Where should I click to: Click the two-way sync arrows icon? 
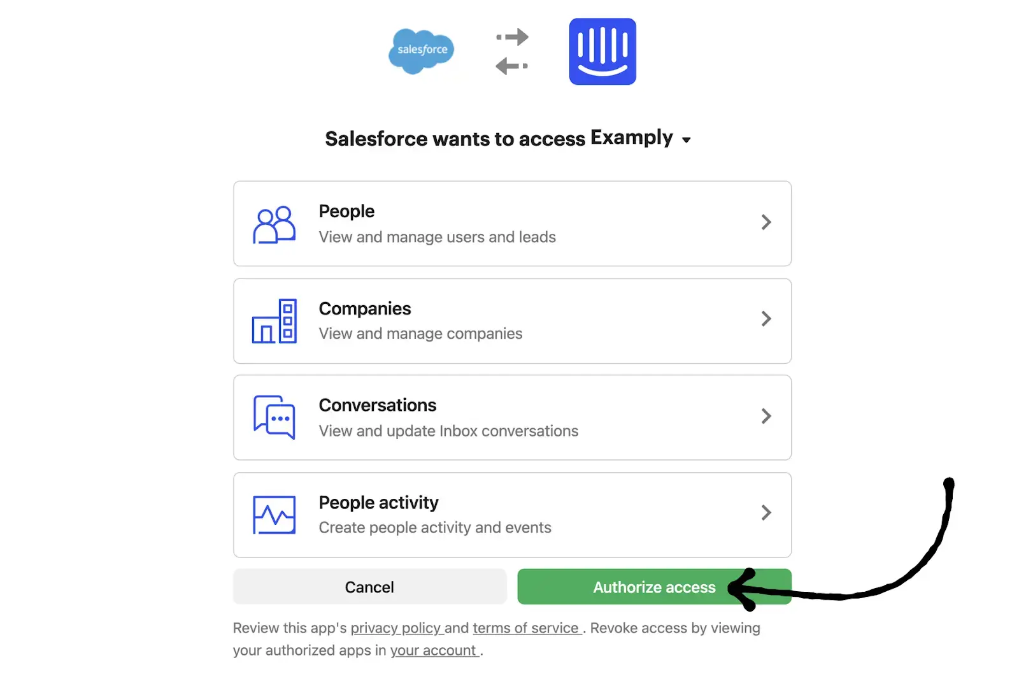coord(512,52)
